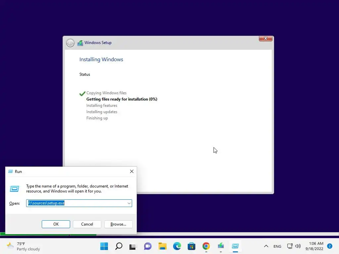Show hidden system tray icons chevron

tap(266, 246)
